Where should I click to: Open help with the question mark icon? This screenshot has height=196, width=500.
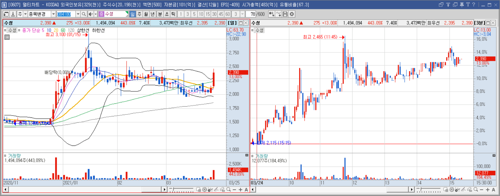[474, 5]
